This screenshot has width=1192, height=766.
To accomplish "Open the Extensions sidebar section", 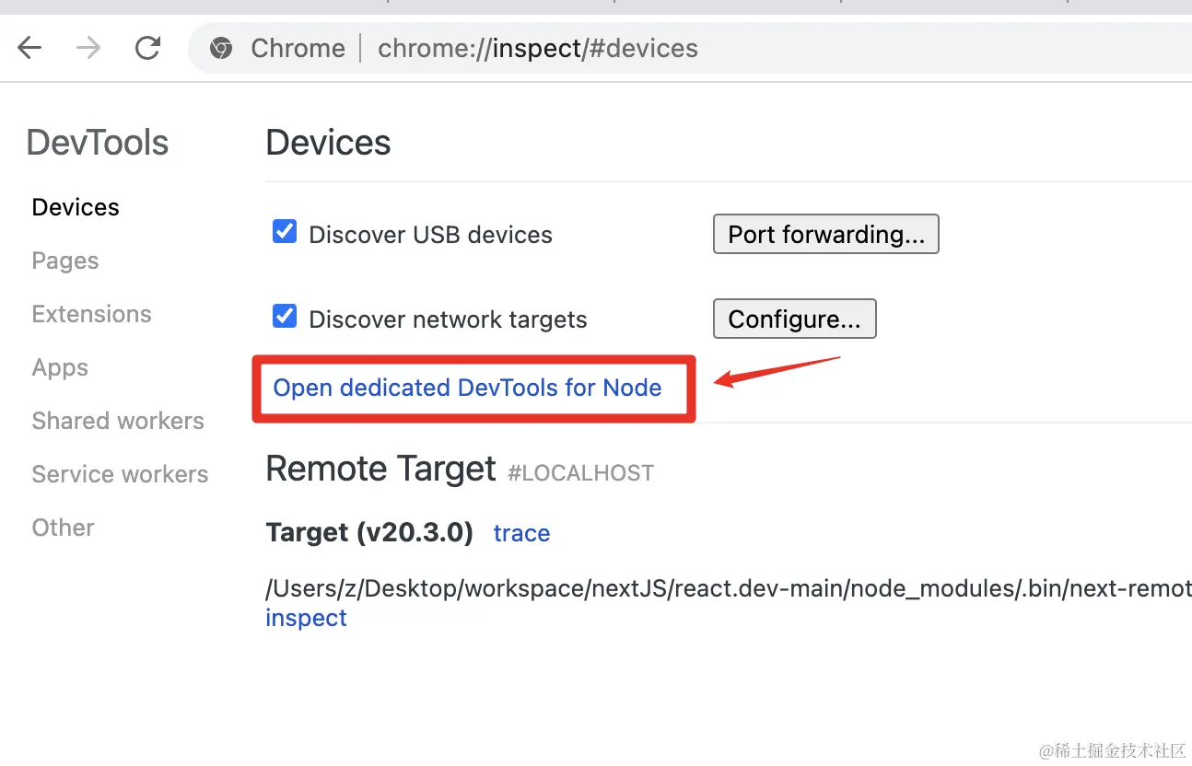I will (x=91, y=314).
